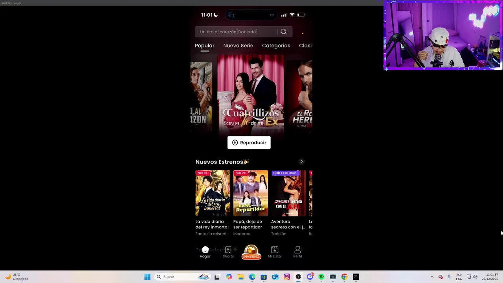Click the 'Moderno' genre label

click(242, 234)
